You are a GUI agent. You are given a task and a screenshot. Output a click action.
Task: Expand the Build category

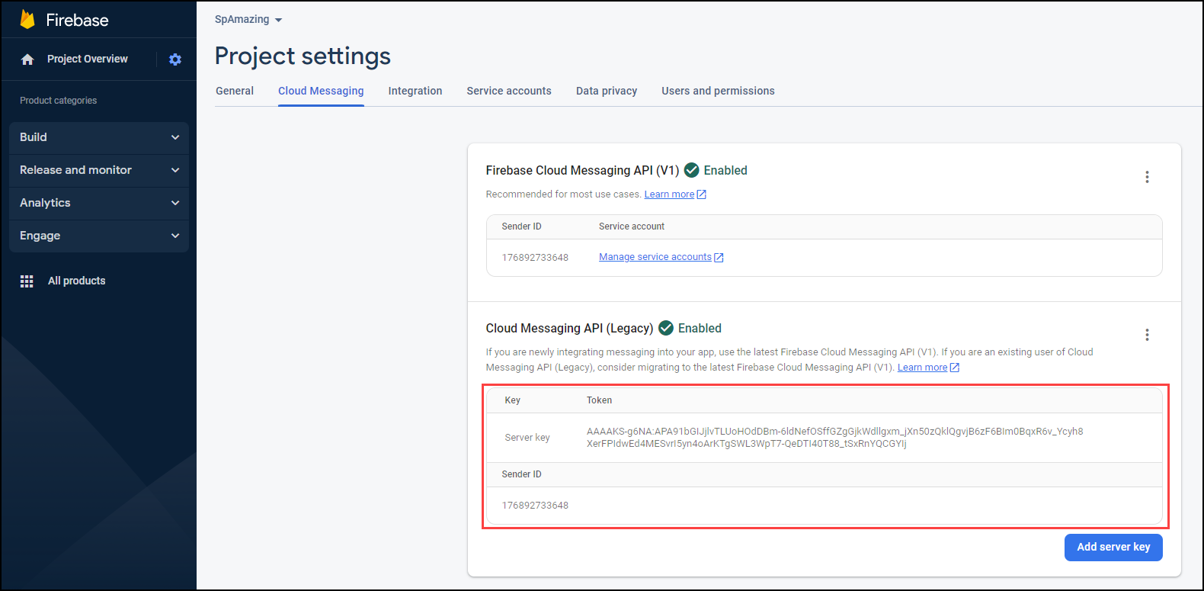pyautogui.click(x=99, y=137)
